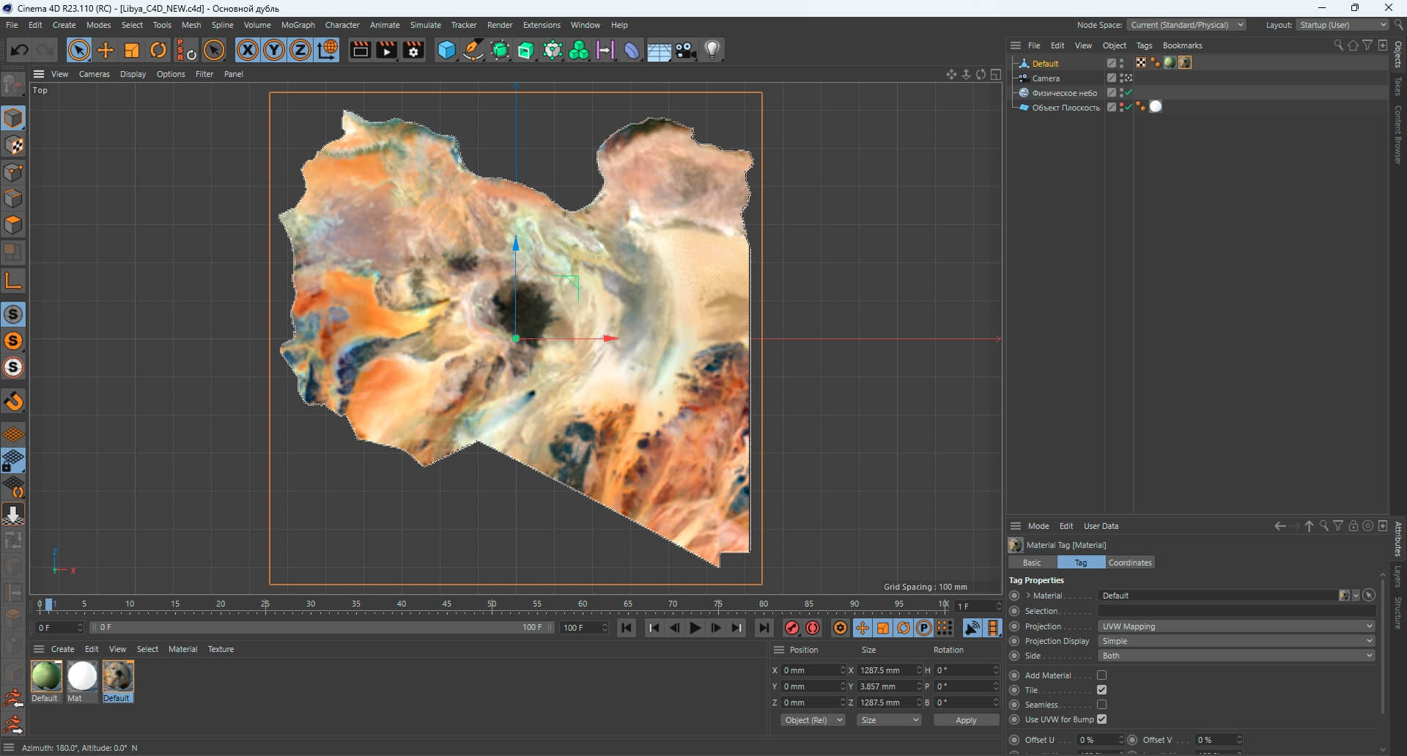Go to start of animation
Image resolution: width=1407 pixels, height=756 pixels.
pyautogui.click(x=626, y=628)
